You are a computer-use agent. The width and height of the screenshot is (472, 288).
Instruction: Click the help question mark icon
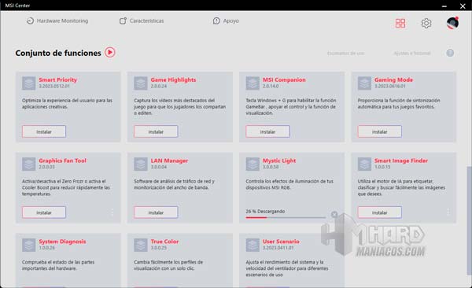tap(450, 53)
